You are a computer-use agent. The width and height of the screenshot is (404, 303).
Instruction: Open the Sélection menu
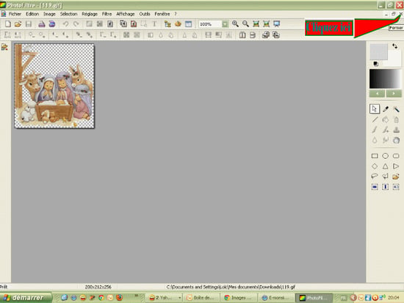point(69,14)
